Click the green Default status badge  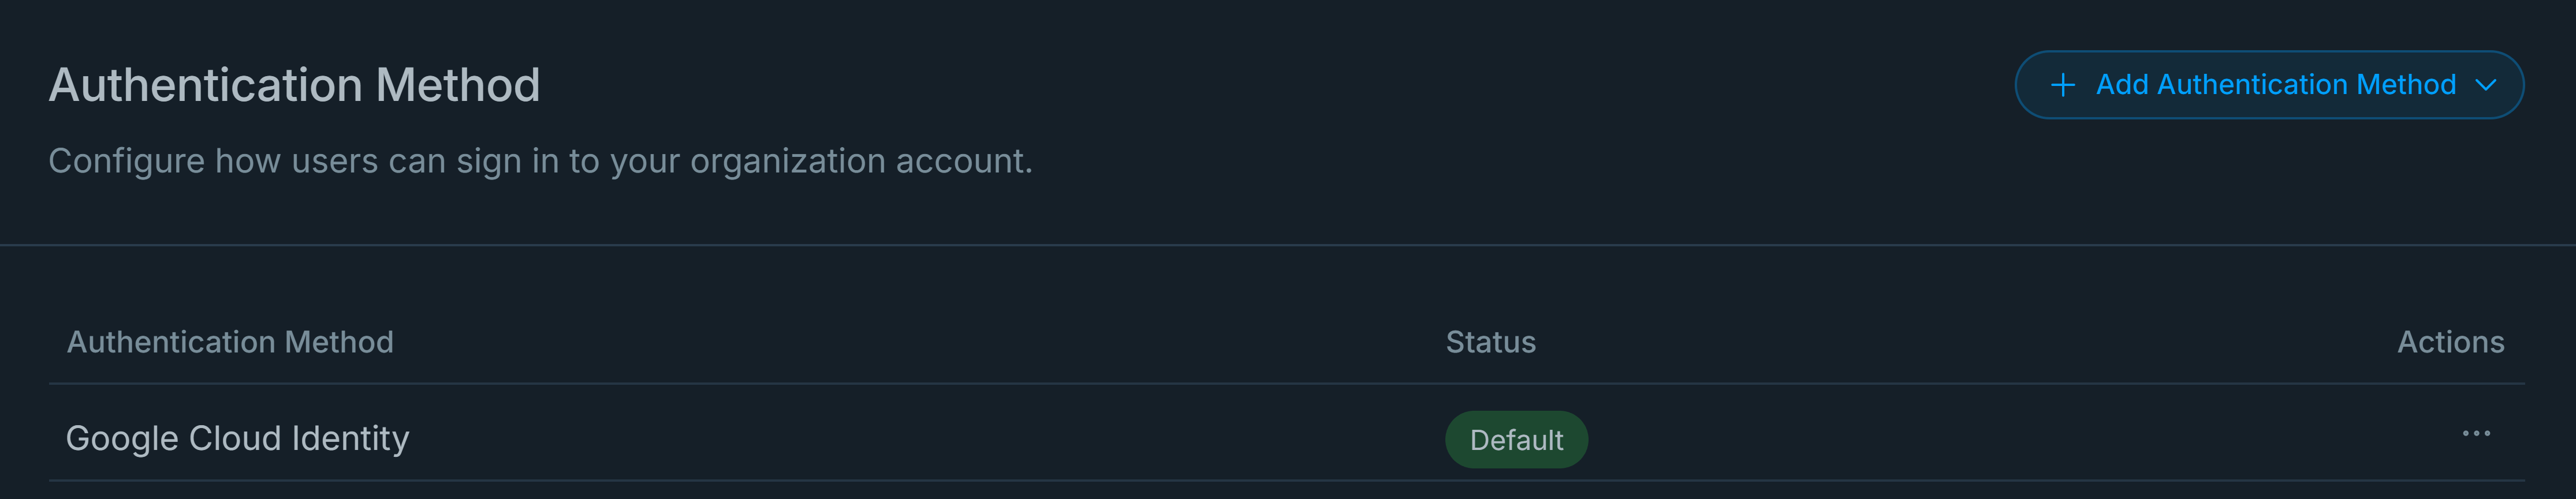coord(1515,440)
